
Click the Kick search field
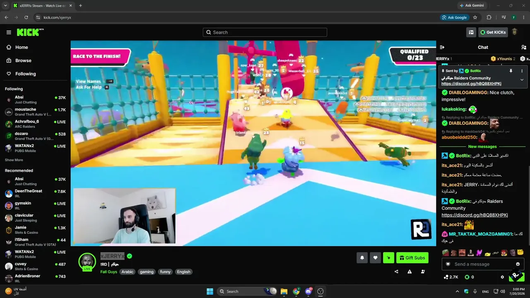265,32
